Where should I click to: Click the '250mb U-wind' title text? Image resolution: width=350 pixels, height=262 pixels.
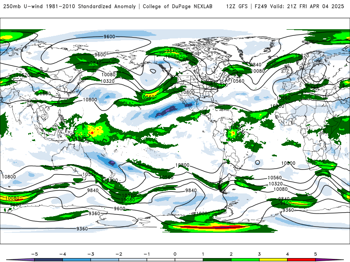click(x=23, y=6)
